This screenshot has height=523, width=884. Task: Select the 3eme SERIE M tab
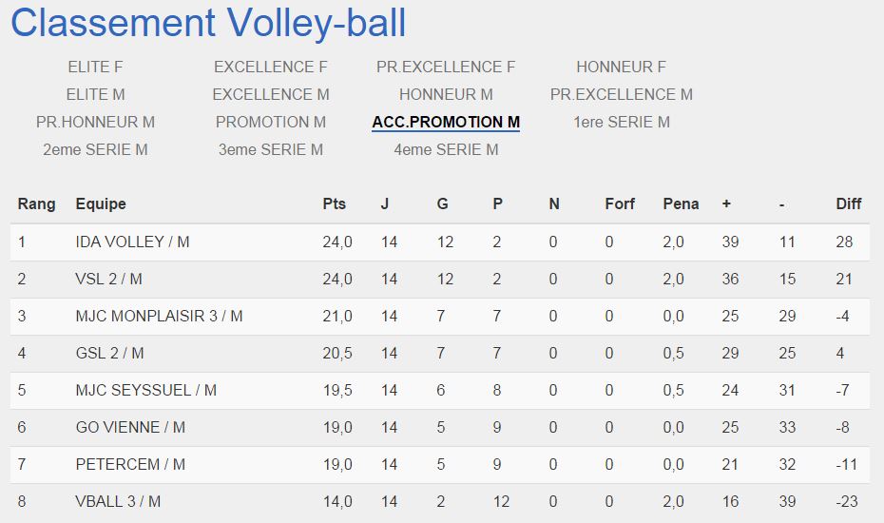tap(271, 150)
